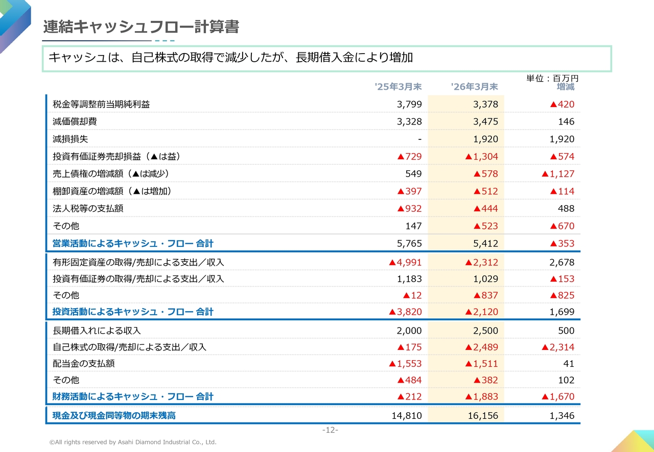Screen dimensions: 654x452
Task: Click the ▲2,489 treasury stock value
Action: pyautogui.click(x=481, y=347)
